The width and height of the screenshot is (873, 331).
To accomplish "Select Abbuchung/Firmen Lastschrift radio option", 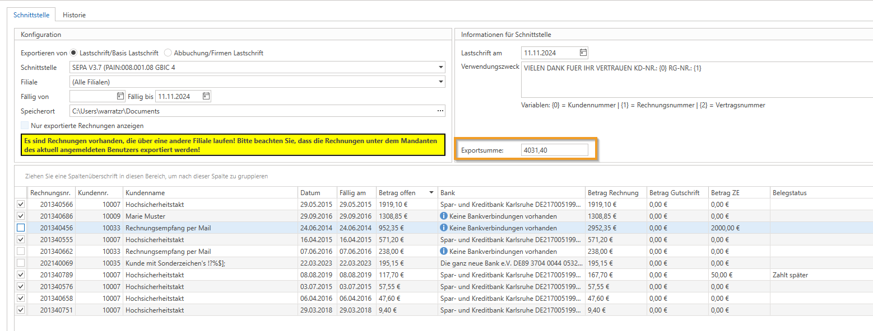I will click(x=168, y=53).
